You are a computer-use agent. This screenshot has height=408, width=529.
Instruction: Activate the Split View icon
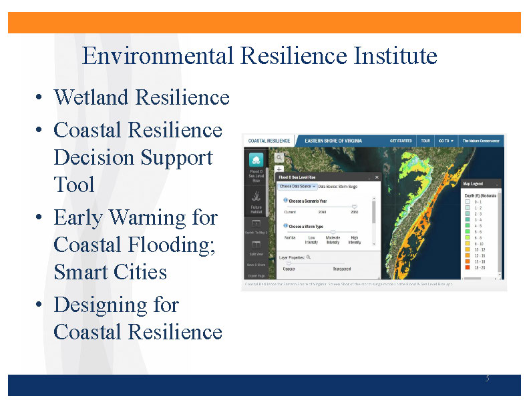[x=256, y=246]
